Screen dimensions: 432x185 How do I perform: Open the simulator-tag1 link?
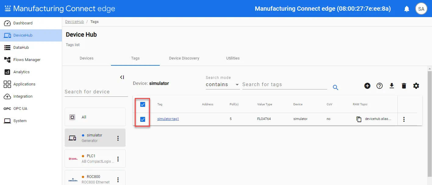tap(168, 119)
